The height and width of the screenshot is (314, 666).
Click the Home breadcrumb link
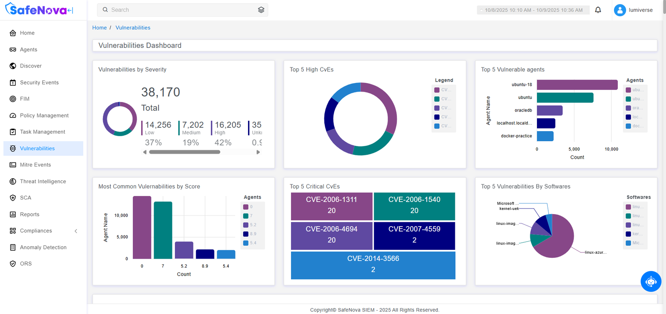[x=99, y=28]
